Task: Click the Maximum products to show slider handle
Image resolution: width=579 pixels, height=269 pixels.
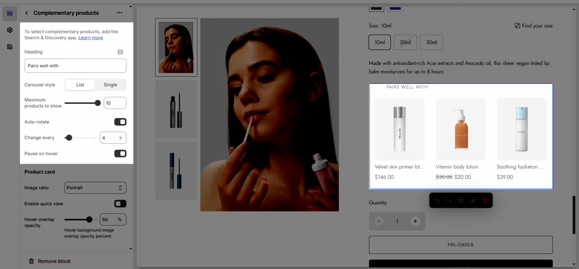Action: 97,103
